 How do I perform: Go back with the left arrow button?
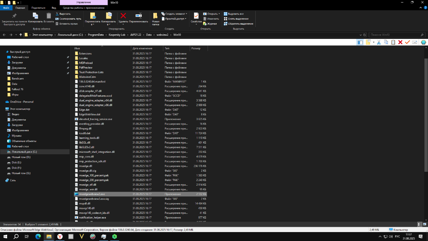click(x=4, y=35)
